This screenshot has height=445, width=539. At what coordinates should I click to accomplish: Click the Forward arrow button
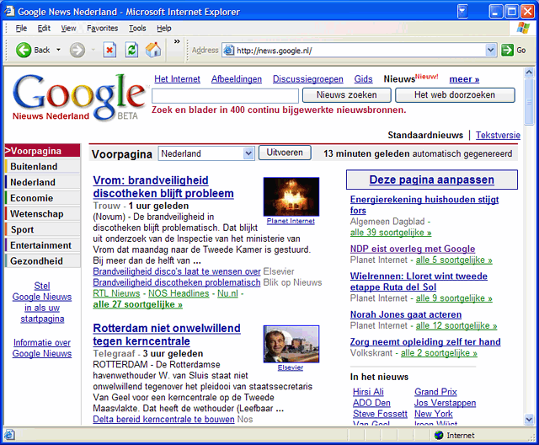click(x=77, y=51)
